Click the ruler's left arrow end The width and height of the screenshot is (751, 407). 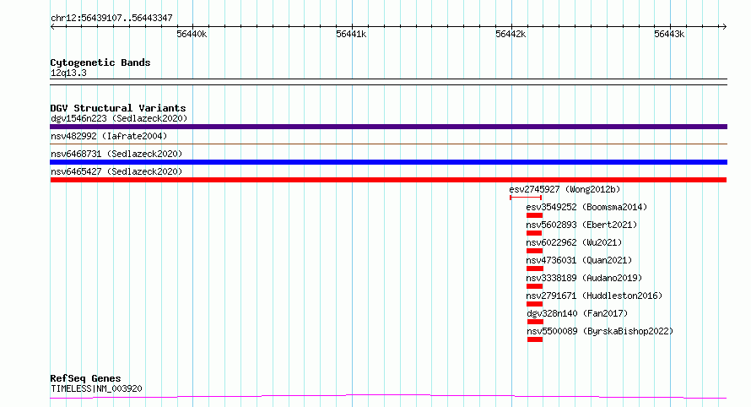(52, 27)
